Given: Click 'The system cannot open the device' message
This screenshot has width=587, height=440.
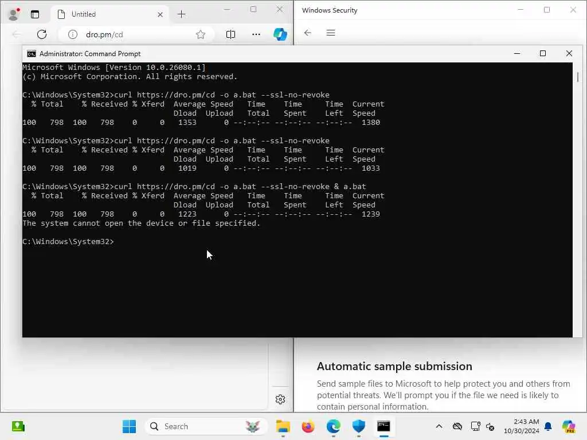Looking at the screenshot, I should 141,223.
